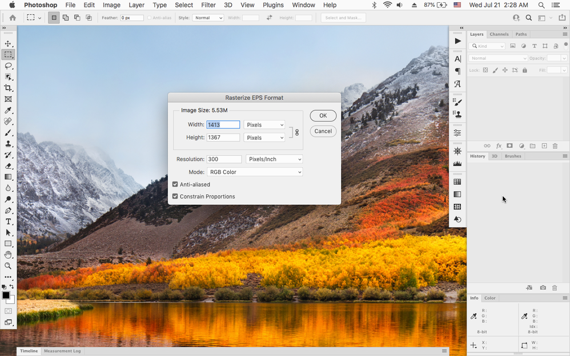Create a new snapshot in History panel
The image size is (570, 356).
click(x=543, y=288)
